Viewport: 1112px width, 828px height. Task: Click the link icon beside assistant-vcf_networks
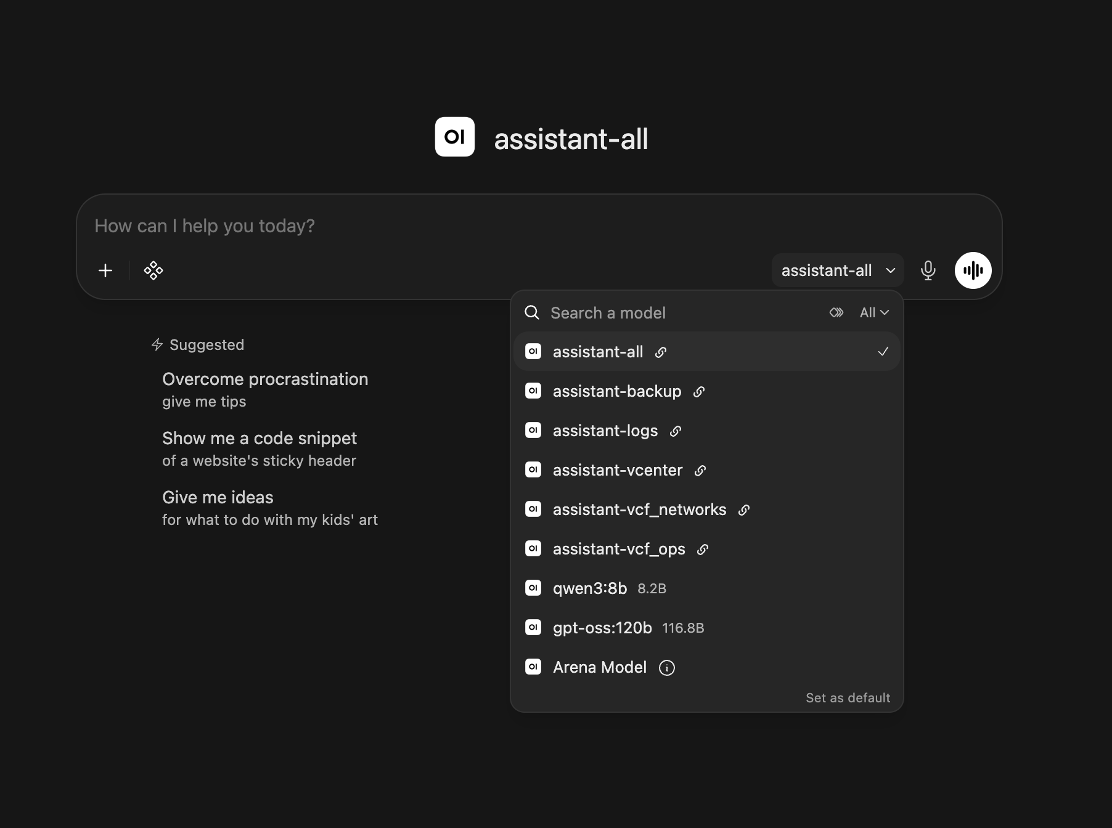tap(744, 510)
